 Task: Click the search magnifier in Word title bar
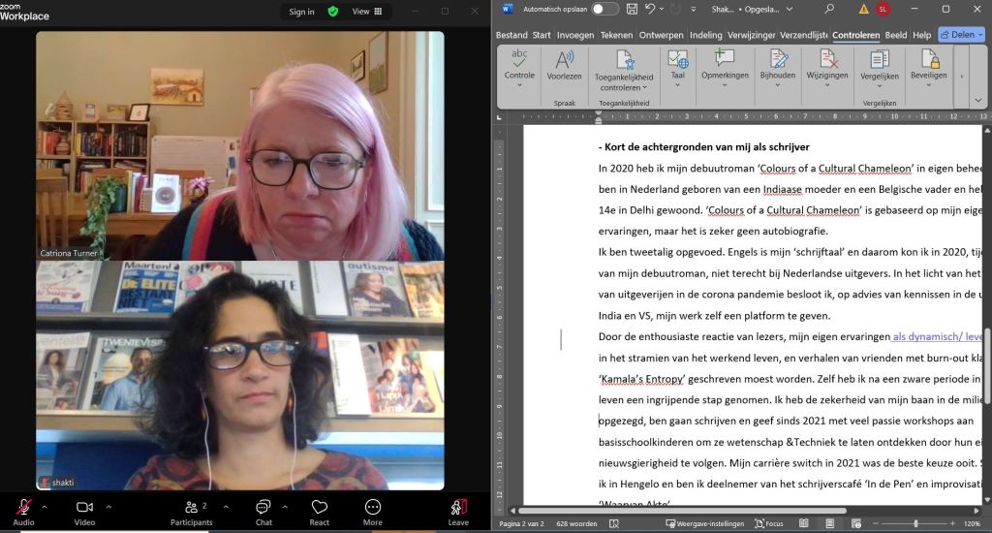(x=829, y=10)
